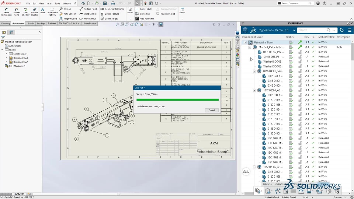The height and width of the screenshot is (199, 354).
Task: Insert a Magnetic Line
Action: pos(68,19)
